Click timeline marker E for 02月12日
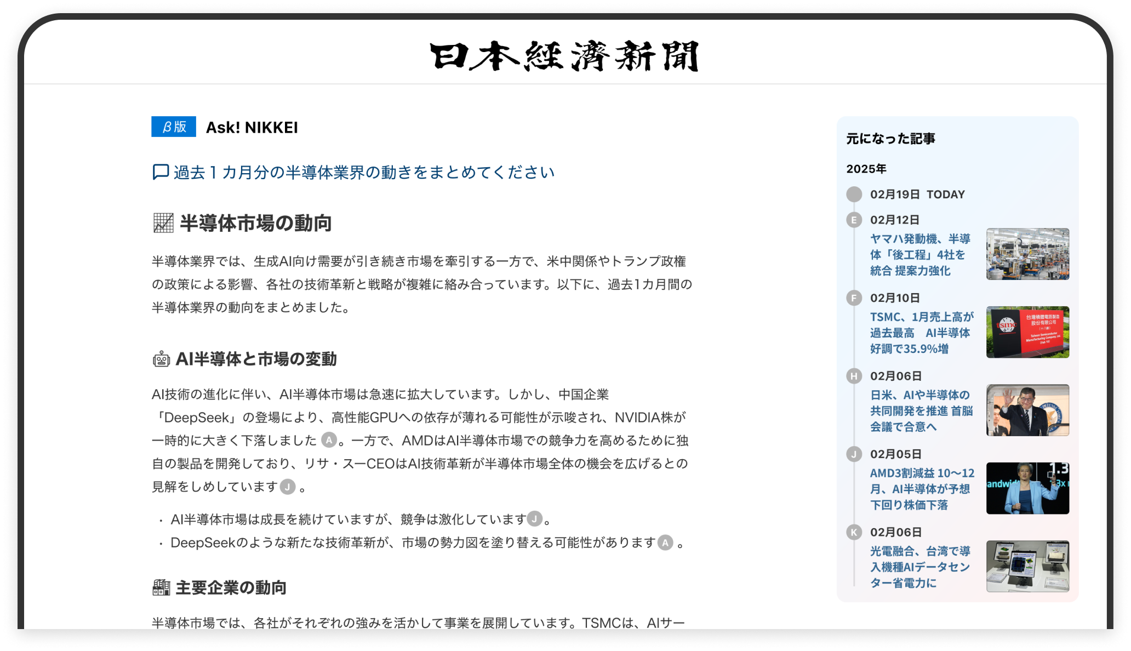The height and width of the screenshot is (651, 1131). tap(854, 220)
